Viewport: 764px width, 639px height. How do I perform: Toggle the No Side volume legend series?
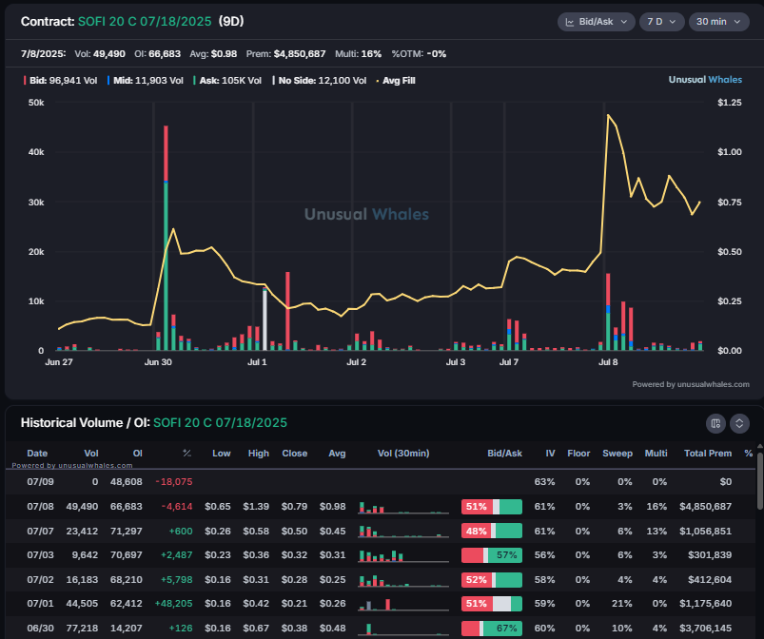(x=319, y=81)
